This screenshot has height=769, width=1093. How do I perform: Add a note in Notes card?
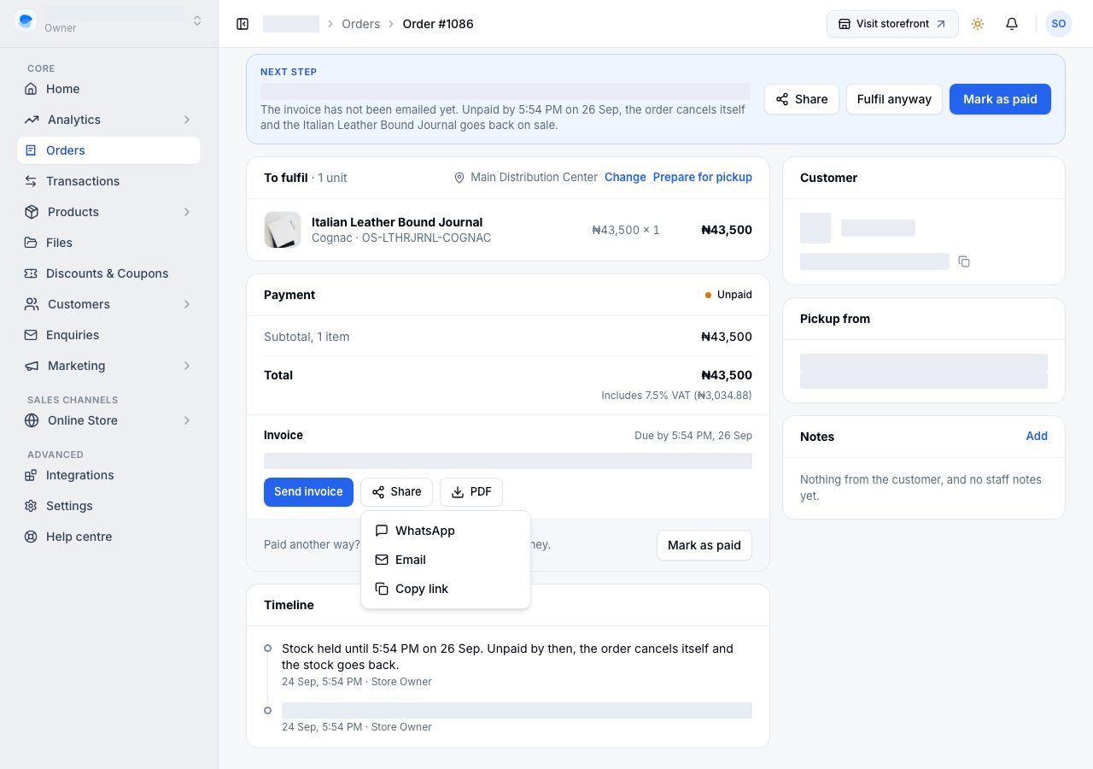pyautogui.click(x=1037, y=436)
